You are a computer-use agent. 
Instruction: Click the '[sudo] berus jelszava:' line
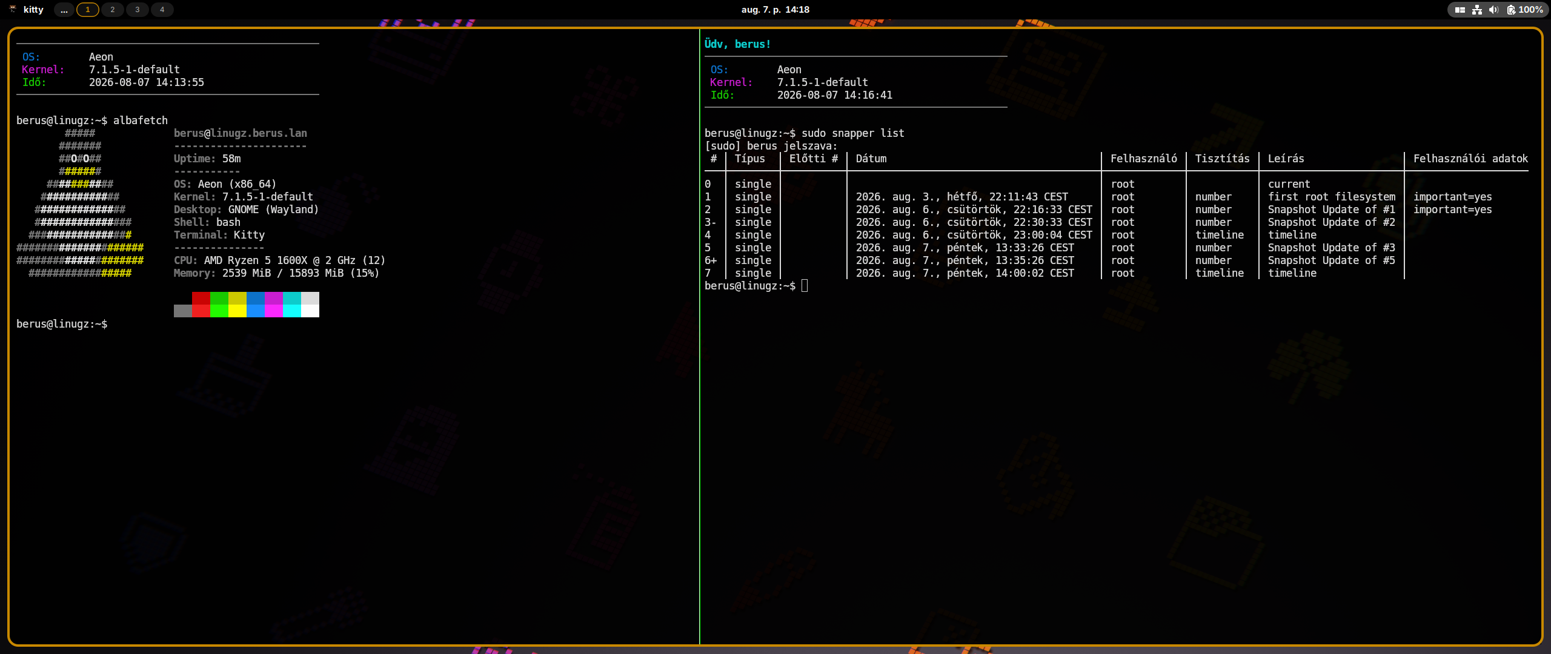pos(771,146)
